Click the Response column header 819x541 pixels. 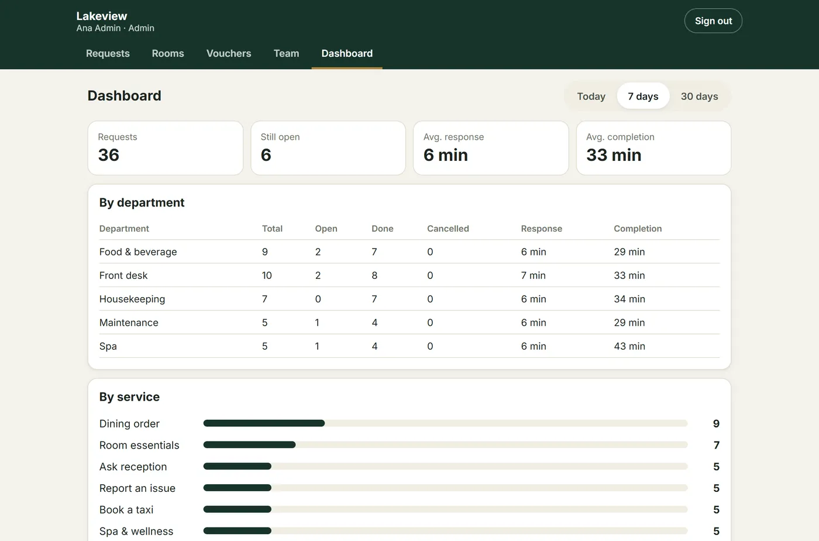tap(542, 229)
